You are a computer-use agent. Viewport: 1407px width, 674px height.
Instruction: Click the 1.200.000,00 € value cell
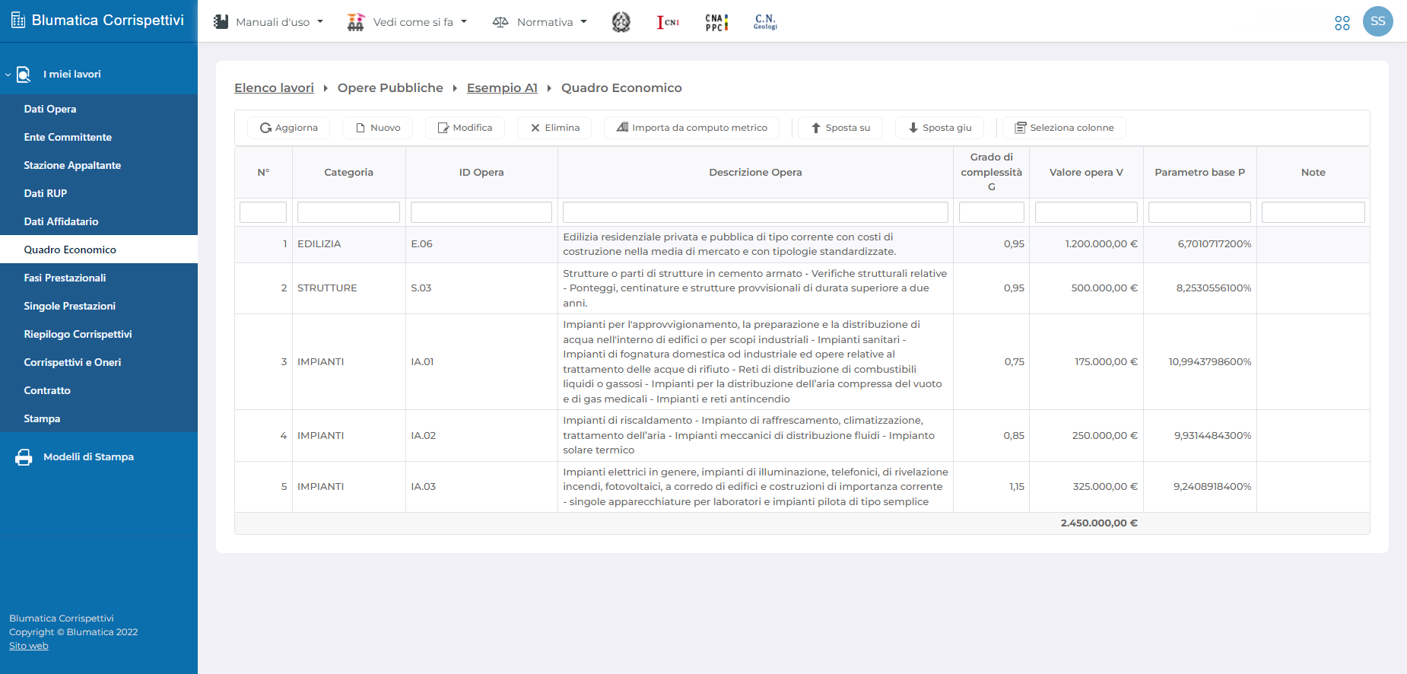tap(1086, 244)
